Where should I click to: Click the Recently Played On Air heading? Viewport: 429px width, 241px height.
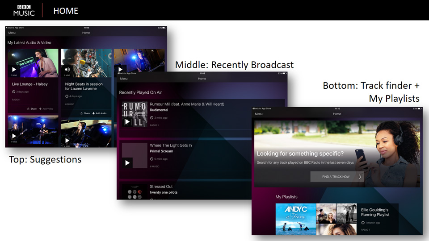pos(140,92)
